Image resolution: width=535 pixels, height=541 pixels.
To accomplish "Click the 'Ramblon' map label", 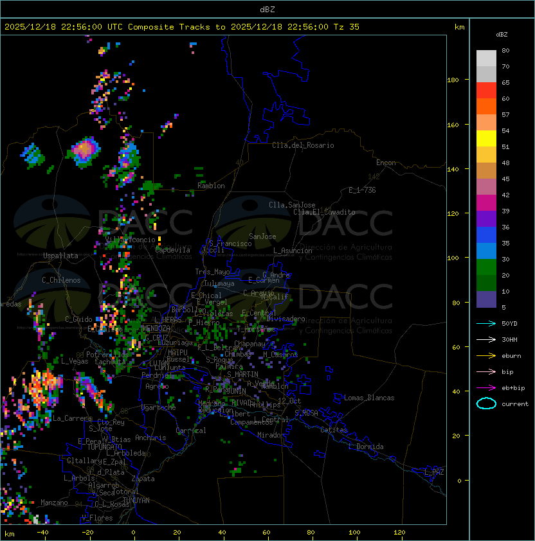I will [211, 186].
